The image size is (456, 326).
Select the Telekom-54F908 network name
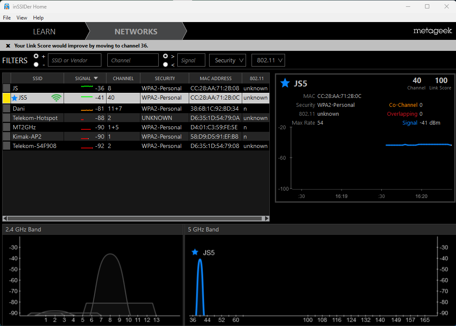35,145
